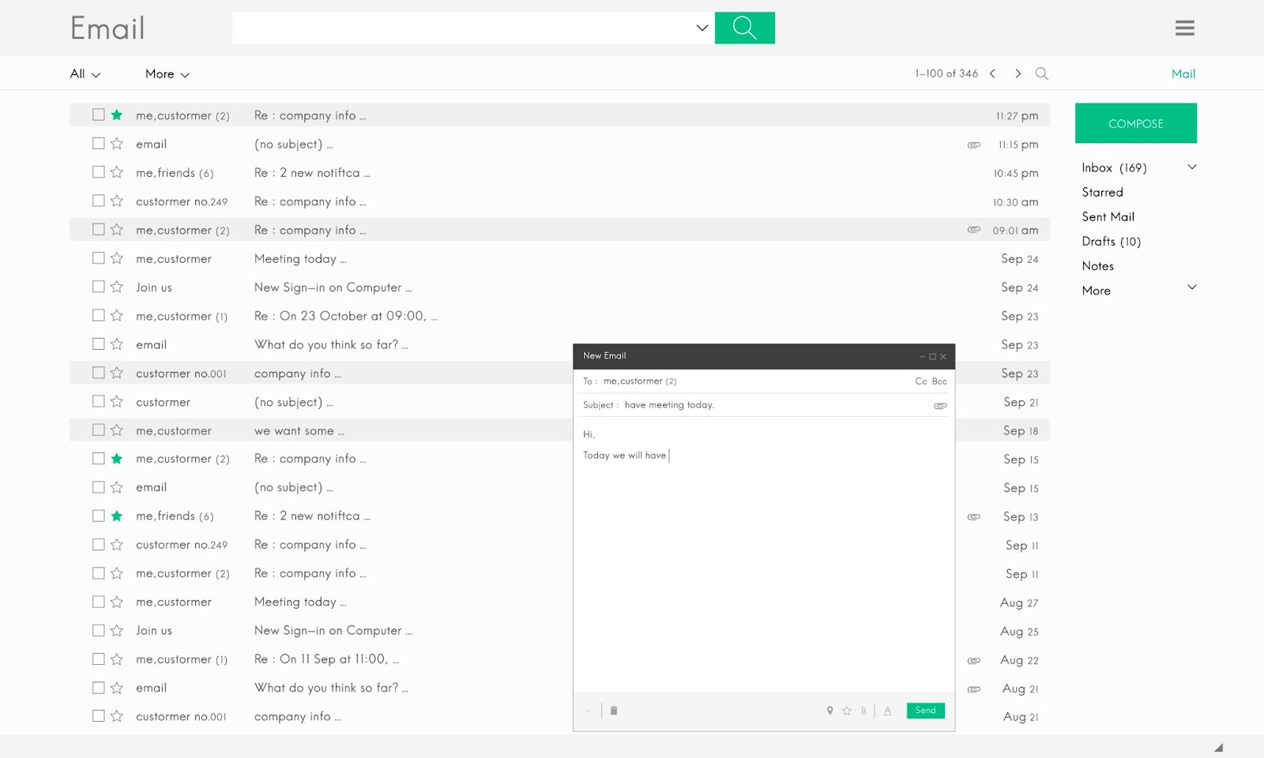Check the checkbox for the Join us email
1264x758 pixels.
click(x=98, y=286)
